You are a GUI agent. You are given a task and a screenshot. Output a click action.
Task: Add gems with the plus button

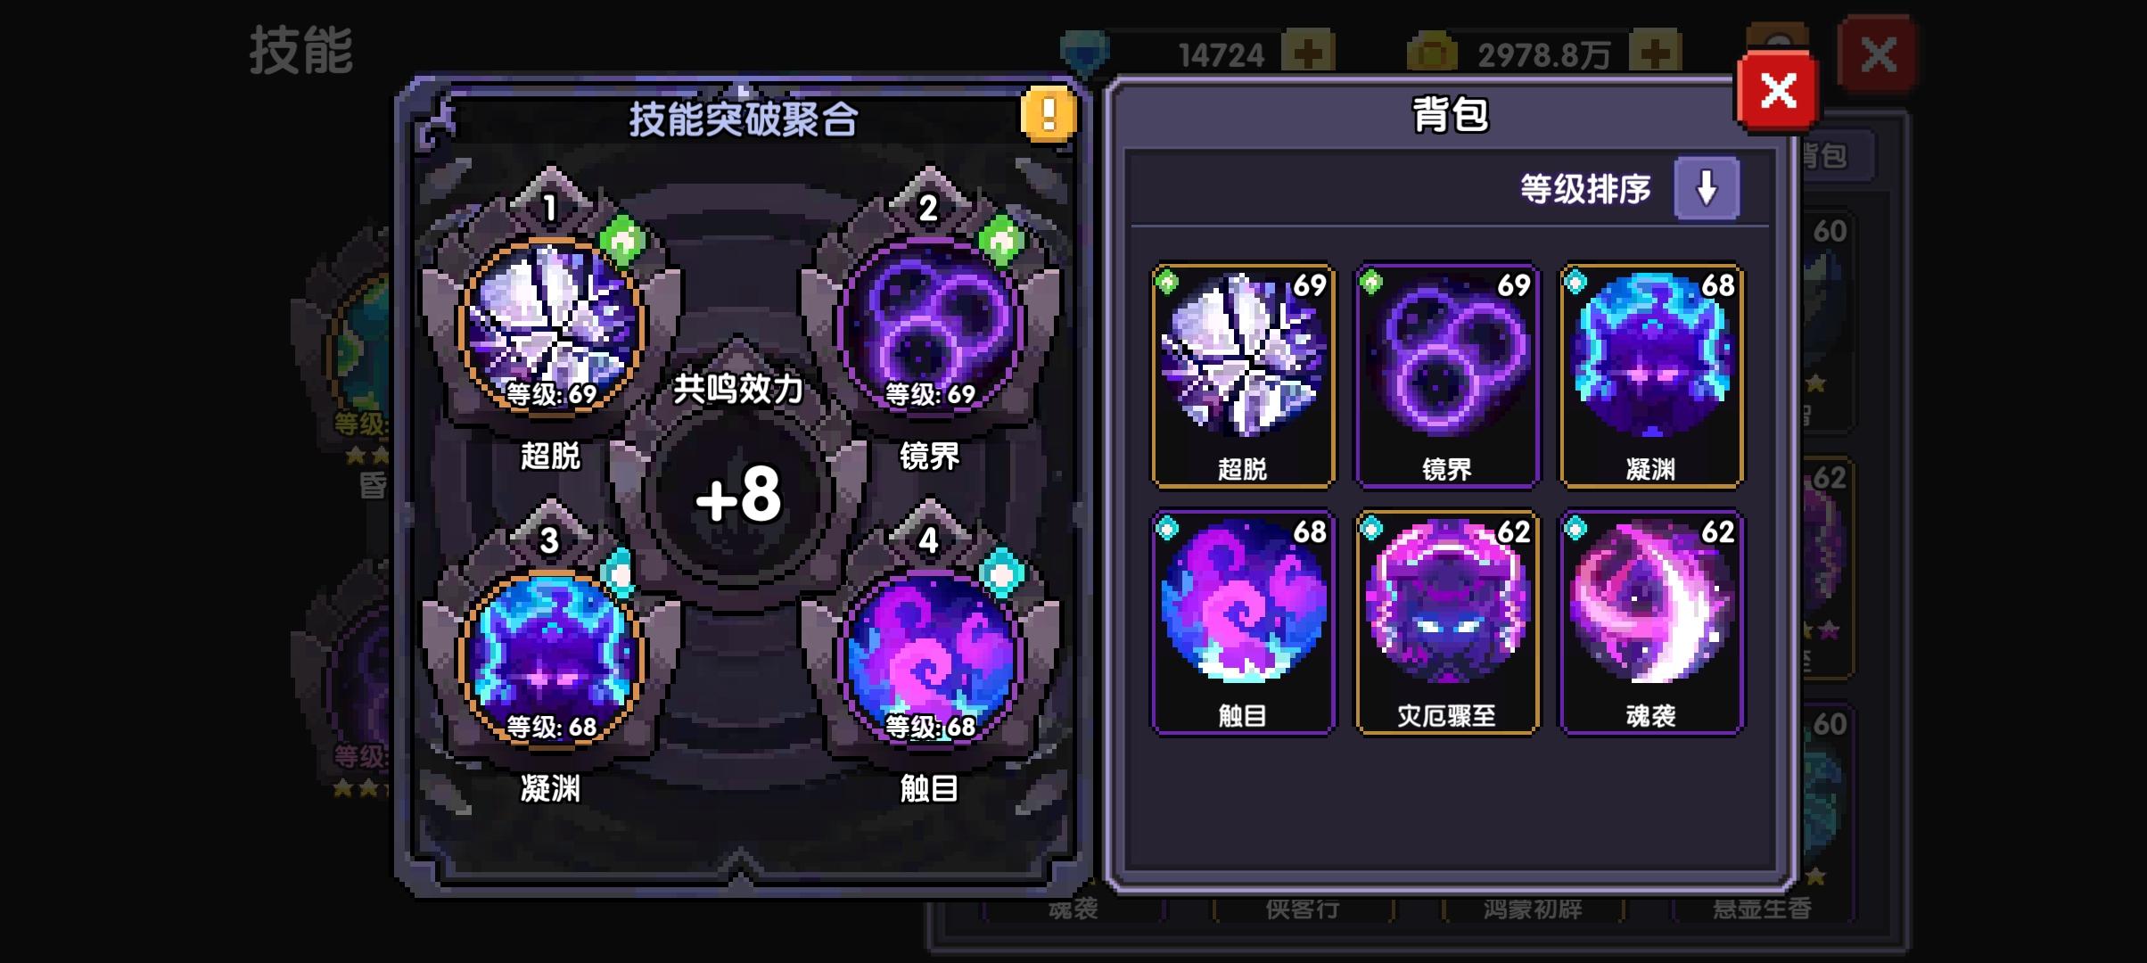(x=1308, y=53)
